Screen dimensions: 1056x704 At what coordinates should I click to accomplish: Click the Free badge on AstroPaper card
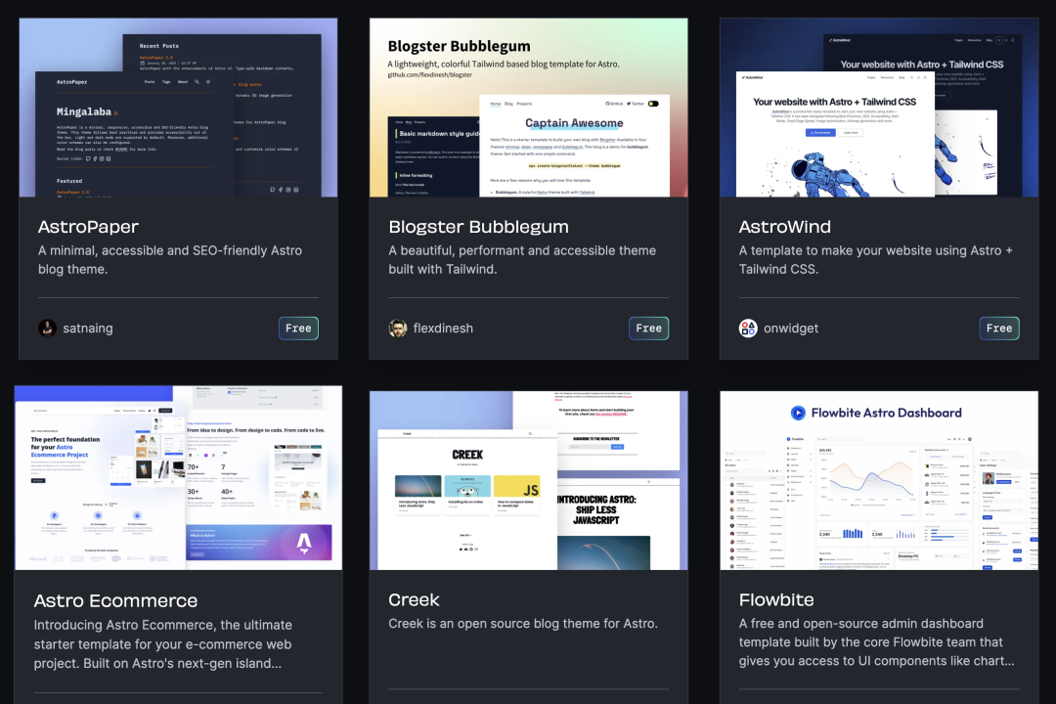298,329
